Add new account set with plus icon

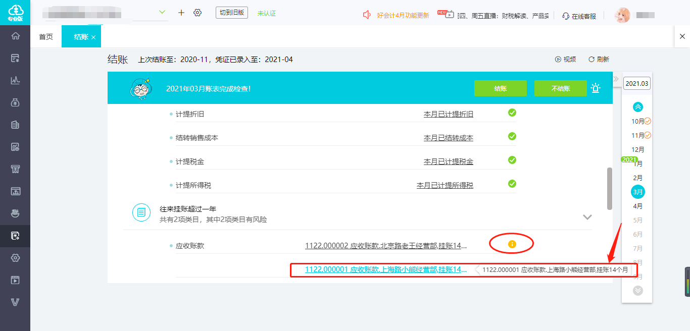181,13
